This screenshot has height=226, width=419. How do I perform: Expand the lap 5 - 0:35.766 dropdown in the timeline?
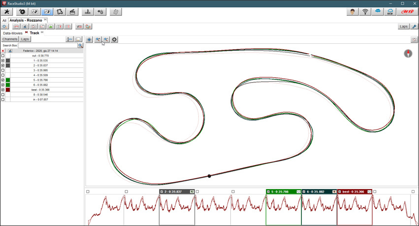tap(298, 192)
